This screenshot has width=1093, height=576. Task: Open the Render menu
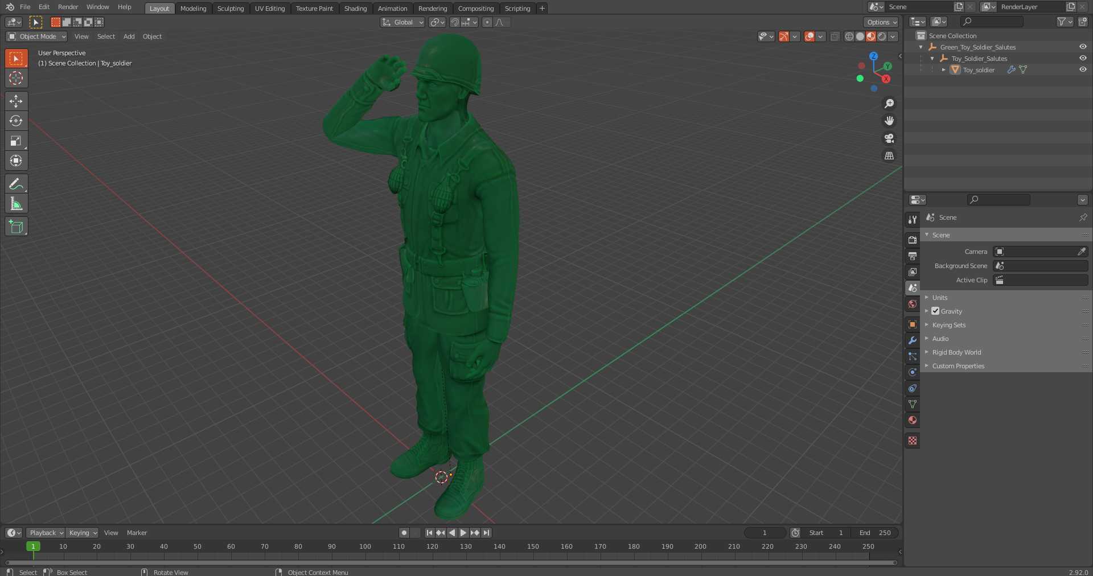pos(68,7)
